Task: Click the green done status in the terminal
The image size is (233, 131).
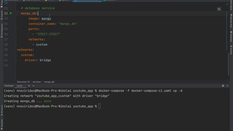Action: point(48,101)
